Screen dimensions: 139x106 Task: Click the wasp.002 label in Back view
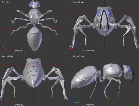(89, 51)
